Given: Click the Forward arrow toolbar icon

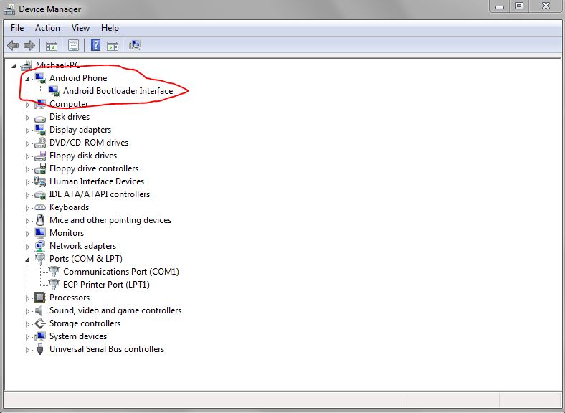Looking at the screenshot, I should pyautogui.click(x=29, y=45).
